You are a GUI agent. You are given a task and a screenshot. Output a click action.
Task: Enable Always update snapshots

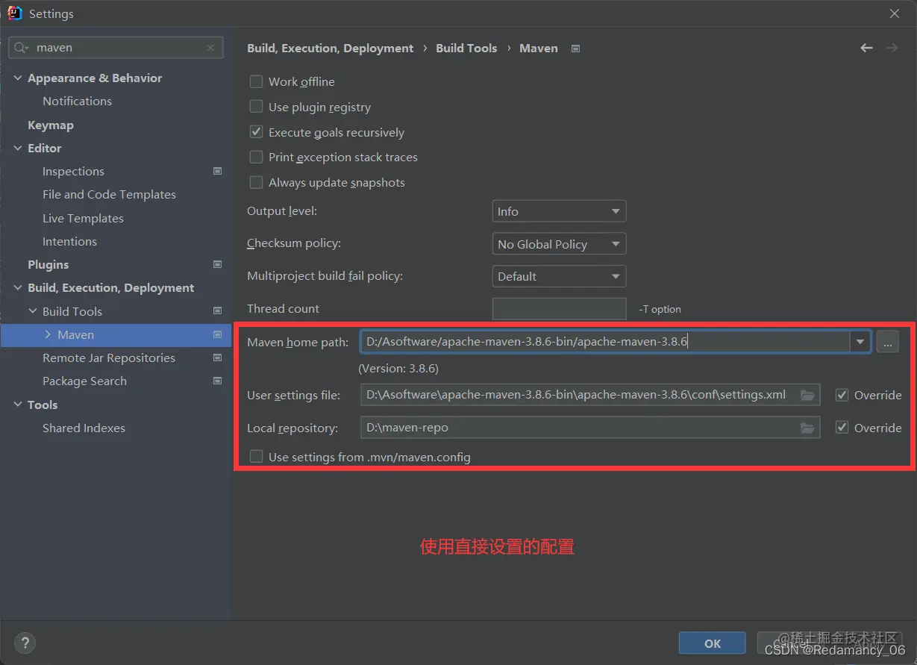coord(256,182)
